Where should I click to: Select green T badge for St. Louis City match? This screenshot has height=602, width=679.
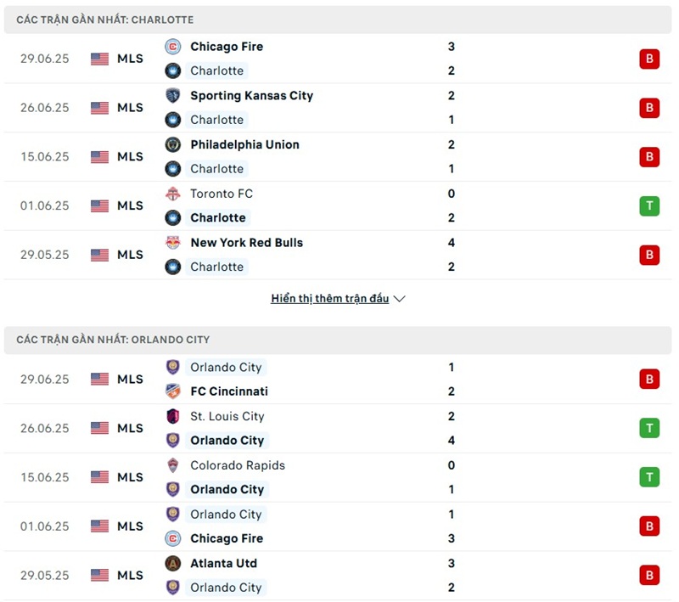pyautogui.click(x=649, y=428)
